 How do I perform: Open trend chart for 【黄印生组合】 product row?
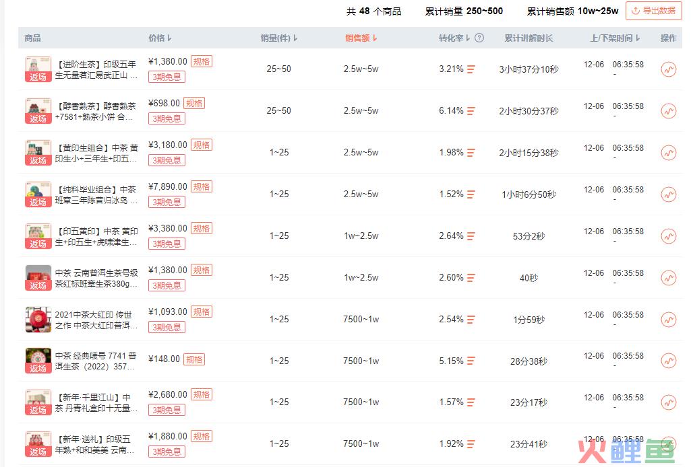click(x=669, y=153)
